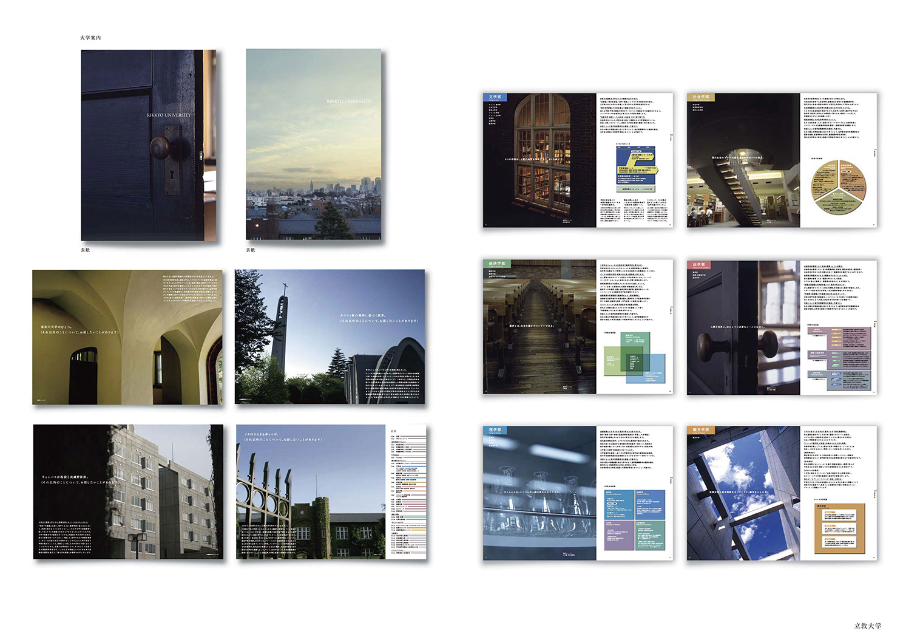Select the 表紙 caption under the door cover
Viewport: 903px width, 639px height.
[x=85, y=250]
